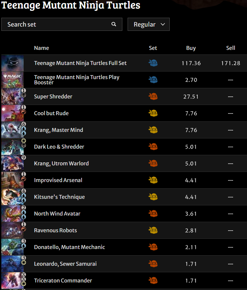Open the Full Set thumbnail image
Viewport: 247px width, 290px height.
(x=12, y=63)
